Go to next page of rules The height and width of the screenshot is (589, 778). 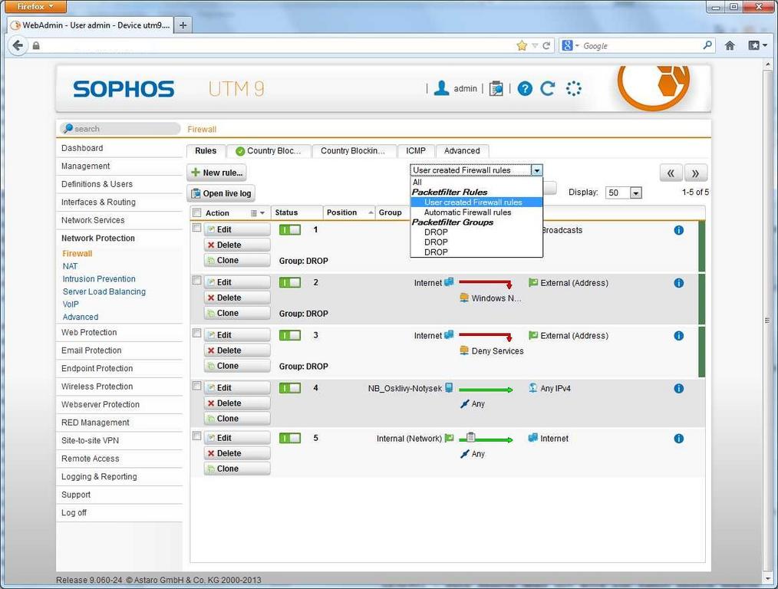pos(695,173)
